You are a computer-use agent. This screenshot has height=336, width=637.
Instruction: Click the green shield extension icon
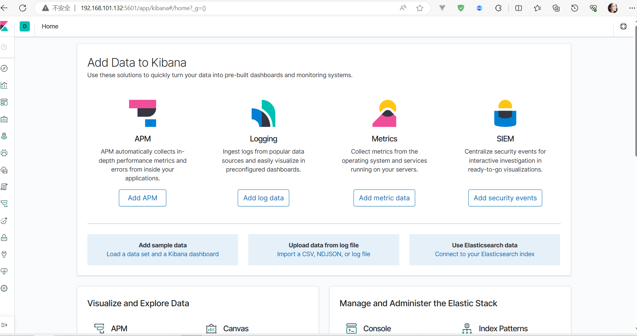(x=461, y=8)
